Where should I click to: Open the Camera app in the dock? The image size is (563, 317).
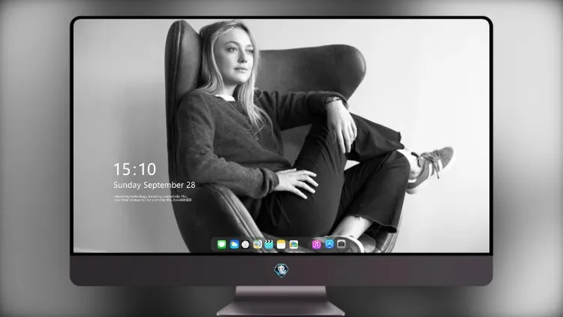point(342,244)
